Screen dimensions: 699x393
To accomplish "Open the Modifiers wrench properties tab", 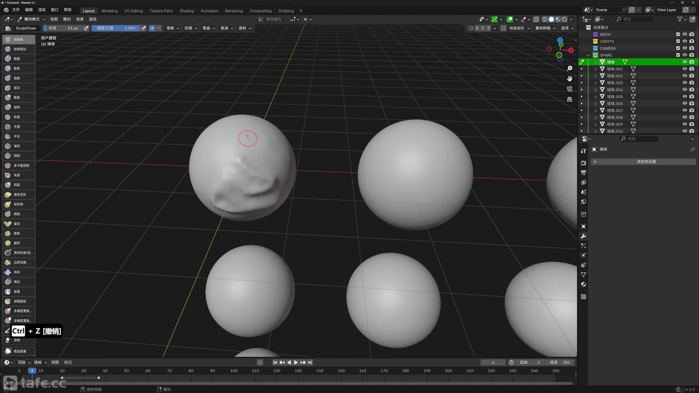I will click(x=584, y=236).
